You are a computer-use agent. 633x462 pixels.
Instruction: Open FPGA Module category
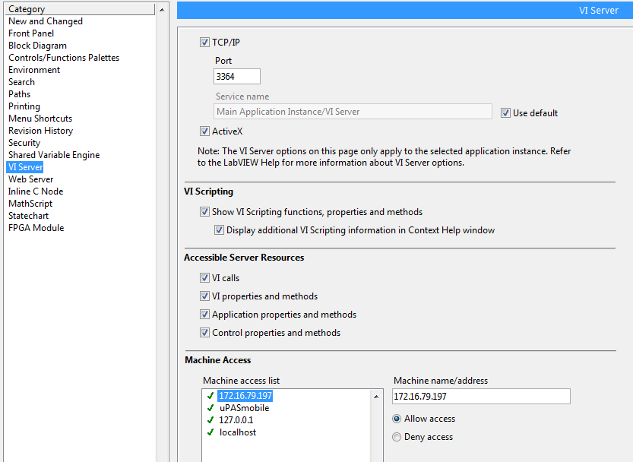[x=36, y=228]
